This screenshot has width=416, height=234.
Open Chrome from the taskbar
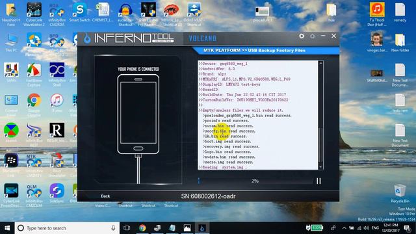142,228
